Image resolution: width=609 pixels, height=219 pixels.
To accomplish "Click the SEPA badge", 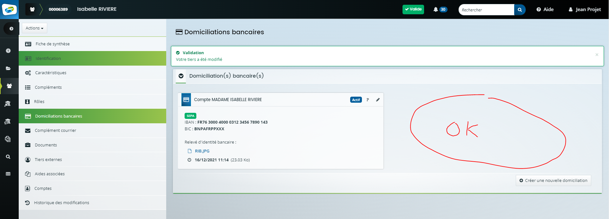I will point(190,116).
